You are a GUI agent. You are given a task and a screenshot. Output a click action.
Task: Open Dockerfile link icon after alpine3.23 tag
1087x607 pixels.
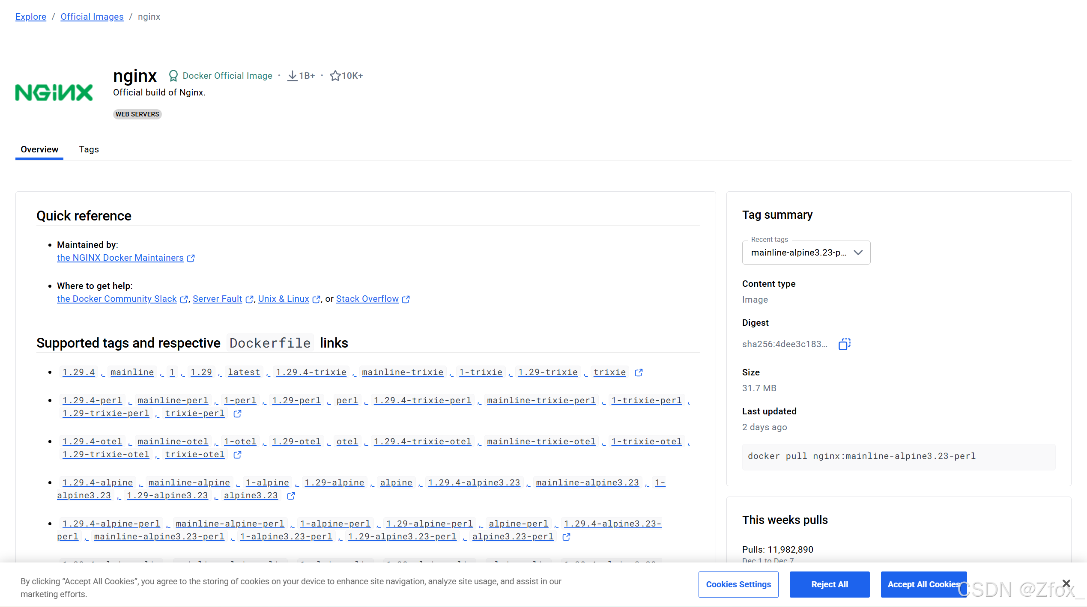[x=291, y=496]
